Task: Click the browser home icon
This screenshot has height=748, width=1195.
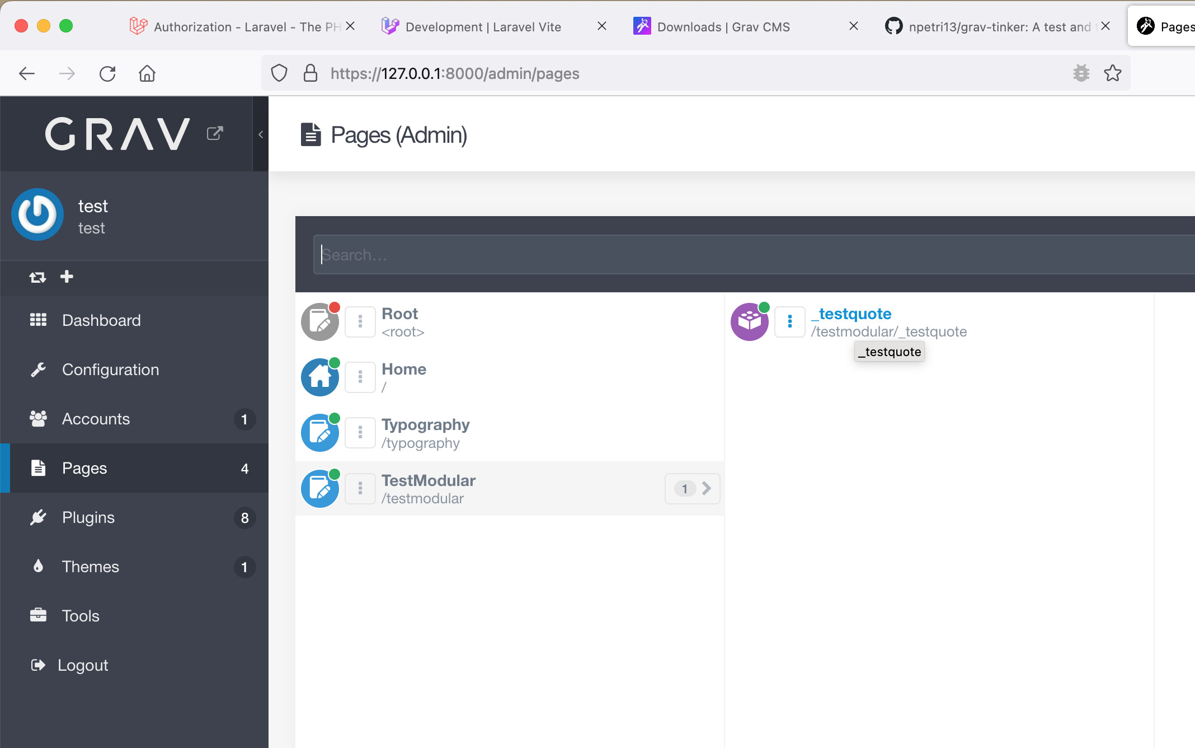Action: [147, 73]
